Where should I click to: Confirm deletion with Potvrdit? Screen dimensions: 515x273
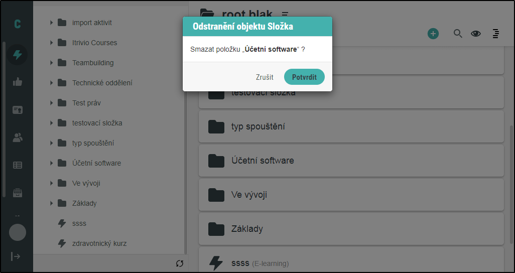click(x=304, y=77)
